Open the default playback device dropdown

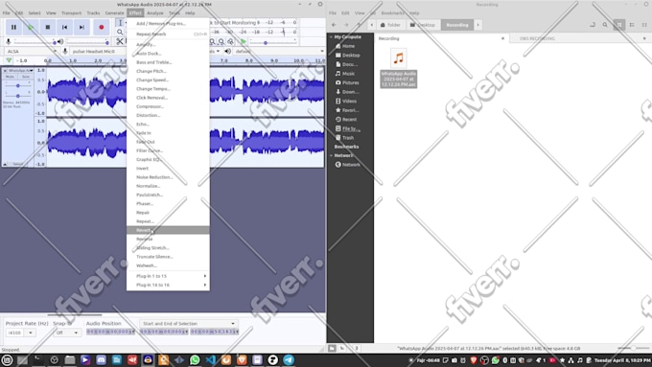[279, 51]
